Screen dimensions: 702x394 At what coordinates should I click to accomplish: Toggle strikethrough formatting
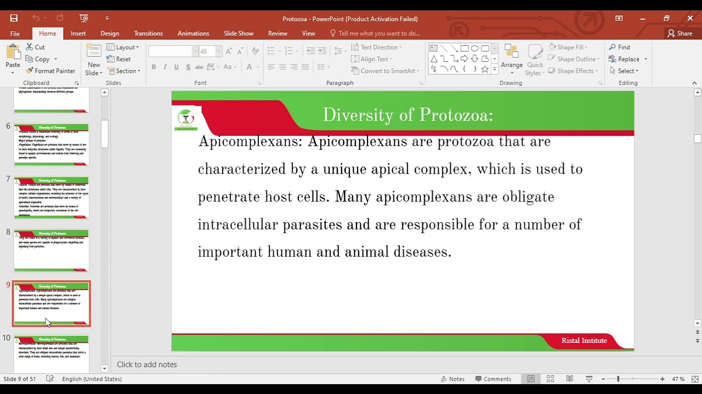click(200, 67)
